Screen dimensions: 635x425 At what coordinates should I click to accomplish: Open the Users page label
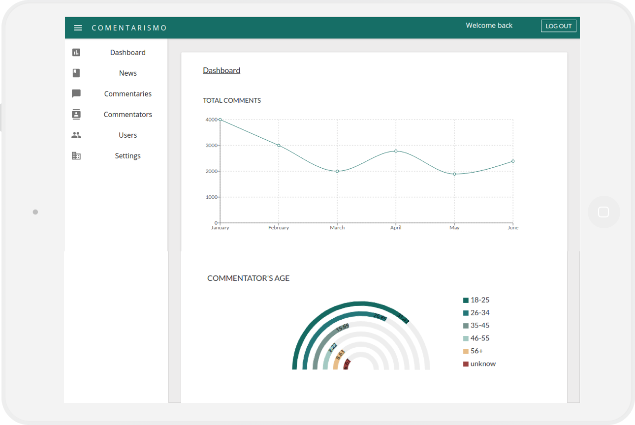click(x=127, y=135)
